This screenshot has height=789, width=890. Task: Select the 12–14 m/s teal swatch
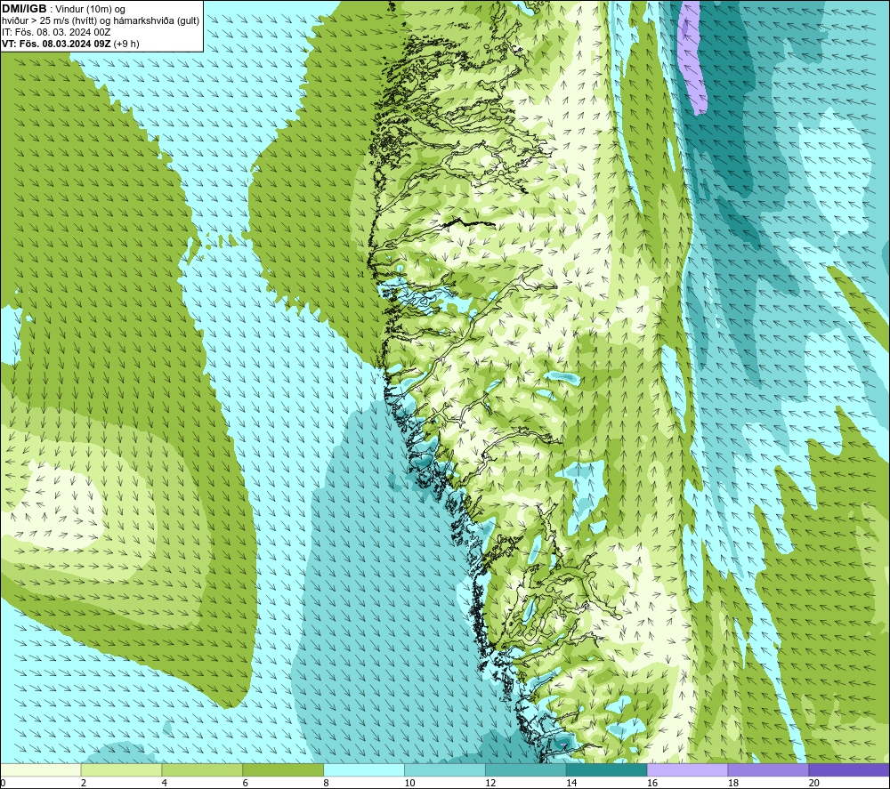click(x=526, y=769)
